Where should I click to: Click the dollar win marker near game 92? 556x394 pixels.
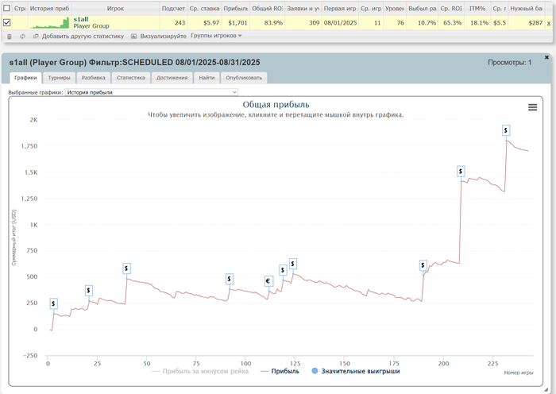(230, 279)
